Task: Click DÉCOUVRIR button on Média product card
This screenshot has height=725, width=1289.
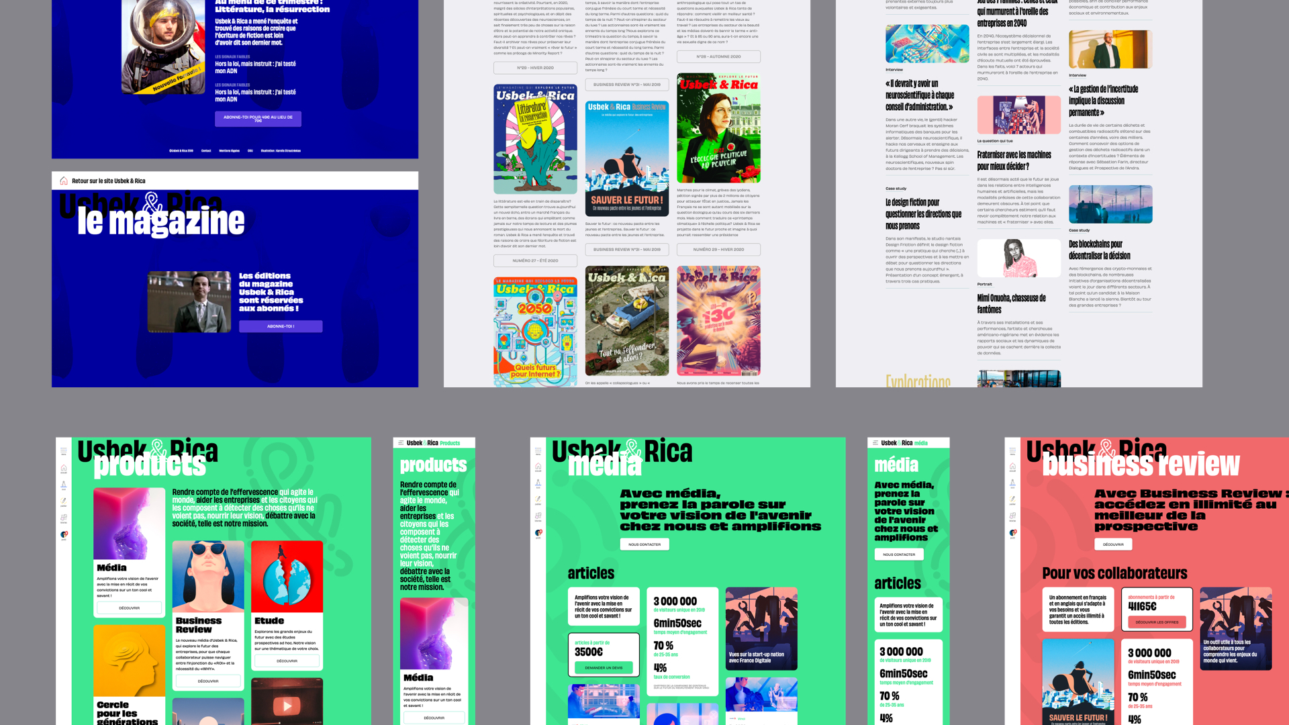Action: click(130, 608)
